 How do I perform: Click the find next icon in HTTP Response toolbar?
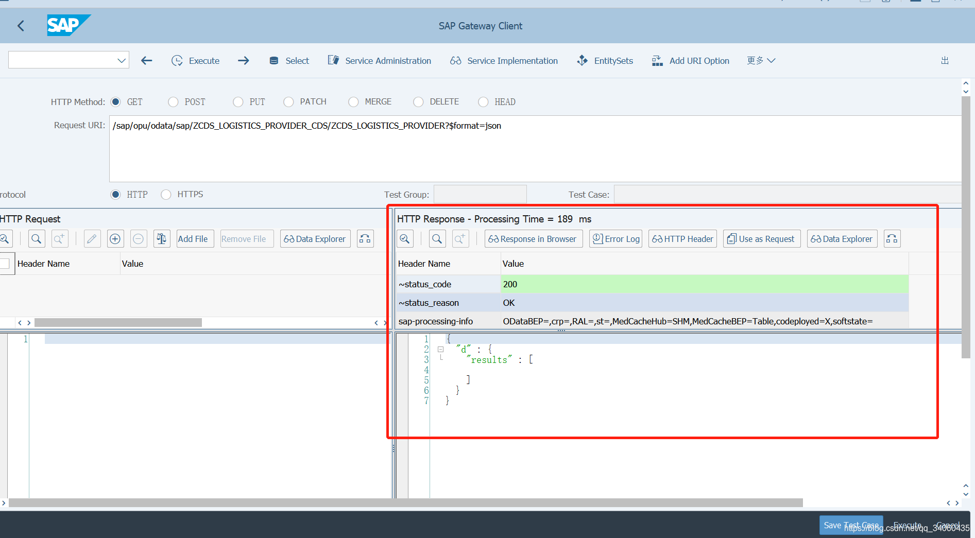(460, 239)
